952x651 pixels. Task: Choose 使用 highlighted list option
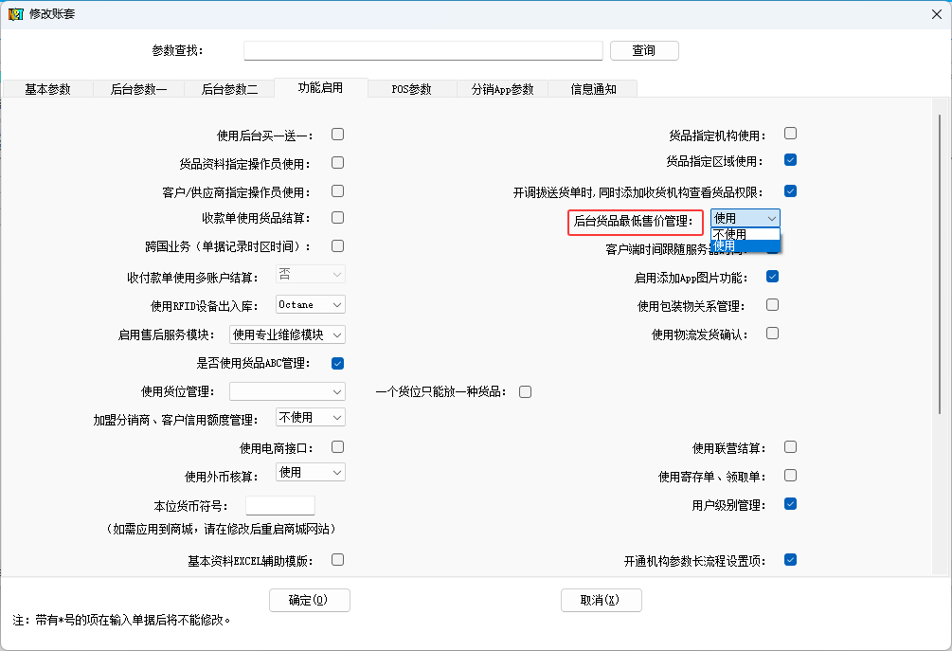tap(745, 246)
